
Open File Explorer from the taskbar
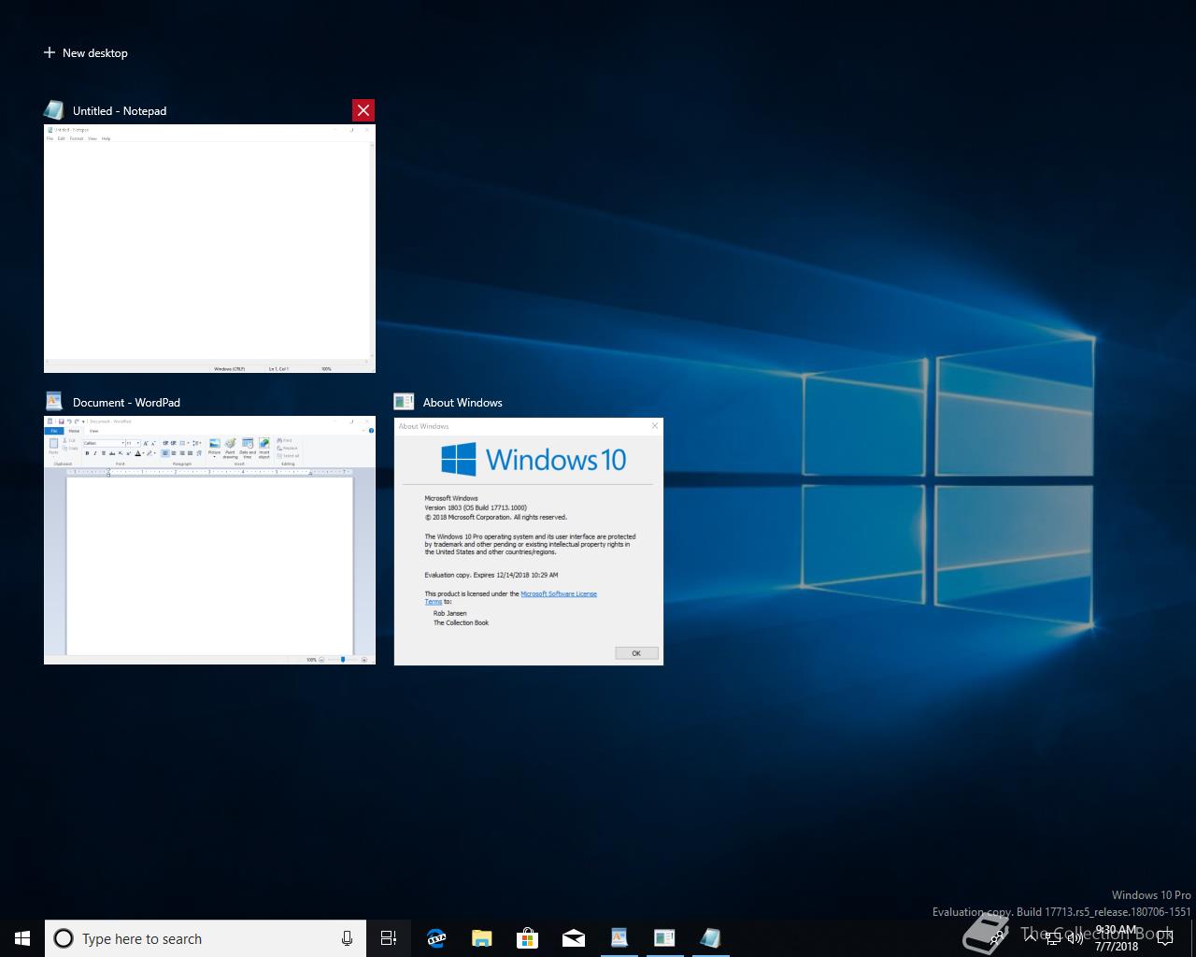click(481, 938)
